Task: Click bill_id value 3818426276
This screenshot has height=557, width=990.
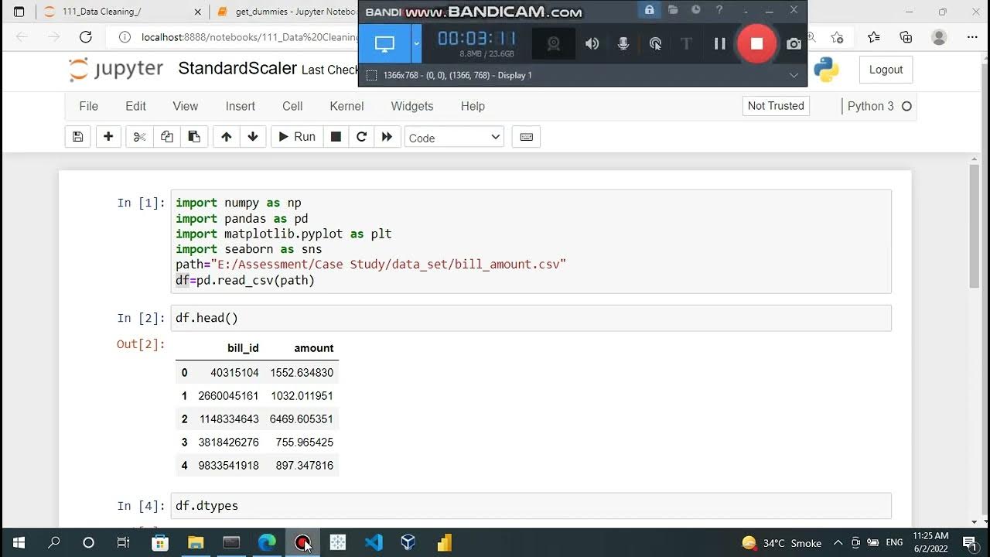Action: tap(228, 443)
